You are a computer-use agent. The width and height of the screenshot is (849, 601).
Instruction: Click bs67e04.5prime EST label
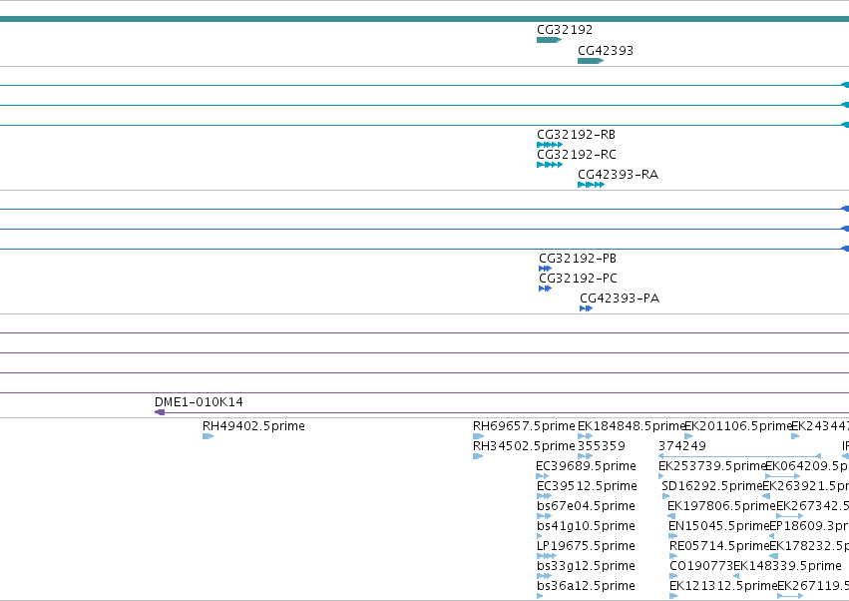586,506
